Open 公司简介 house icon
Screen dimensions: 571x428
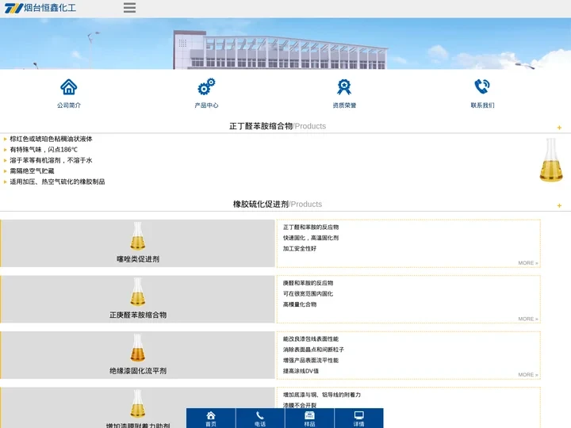pos(69,86)
